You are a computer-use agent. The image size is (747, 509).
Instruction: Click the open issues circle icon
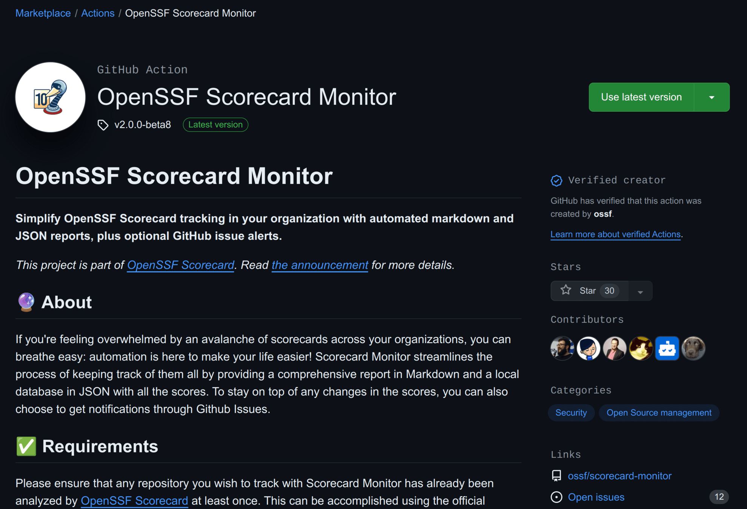556,497
